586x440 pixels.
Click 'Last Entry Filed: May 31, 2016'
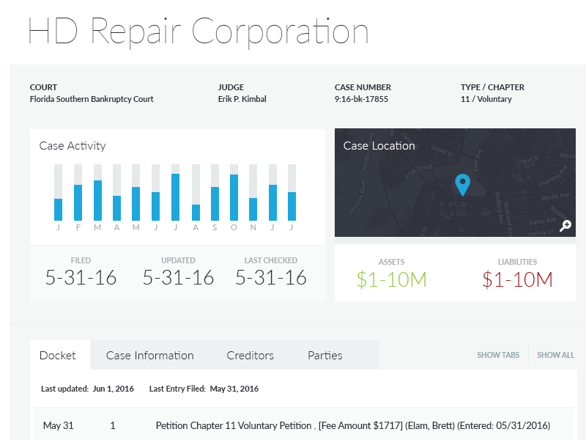pyautogui.click(x=204, y=389)
